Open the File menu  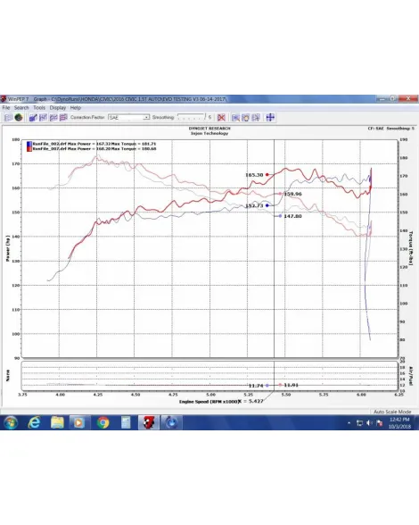pyautogui.click(x=6, y=108)
